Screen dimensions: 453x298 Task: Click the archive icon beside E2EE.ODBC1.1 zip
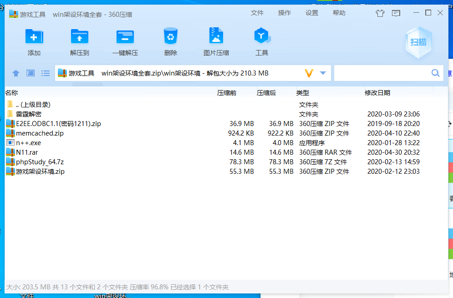(10, 124)
